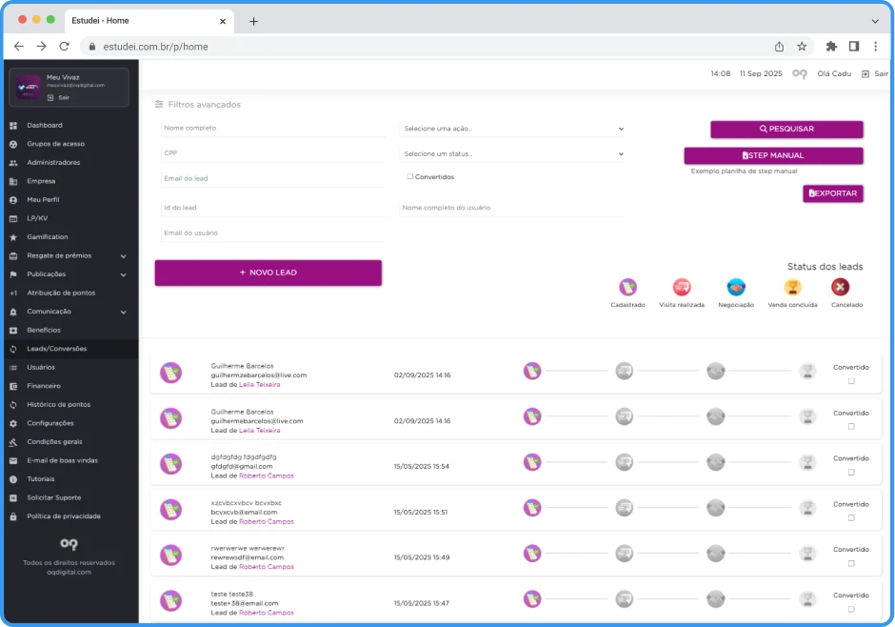The image size is (895, 627).
Task: Check Convertido box for teste teste38 lead
Action: pyautogui.click(x=851, y=609)
